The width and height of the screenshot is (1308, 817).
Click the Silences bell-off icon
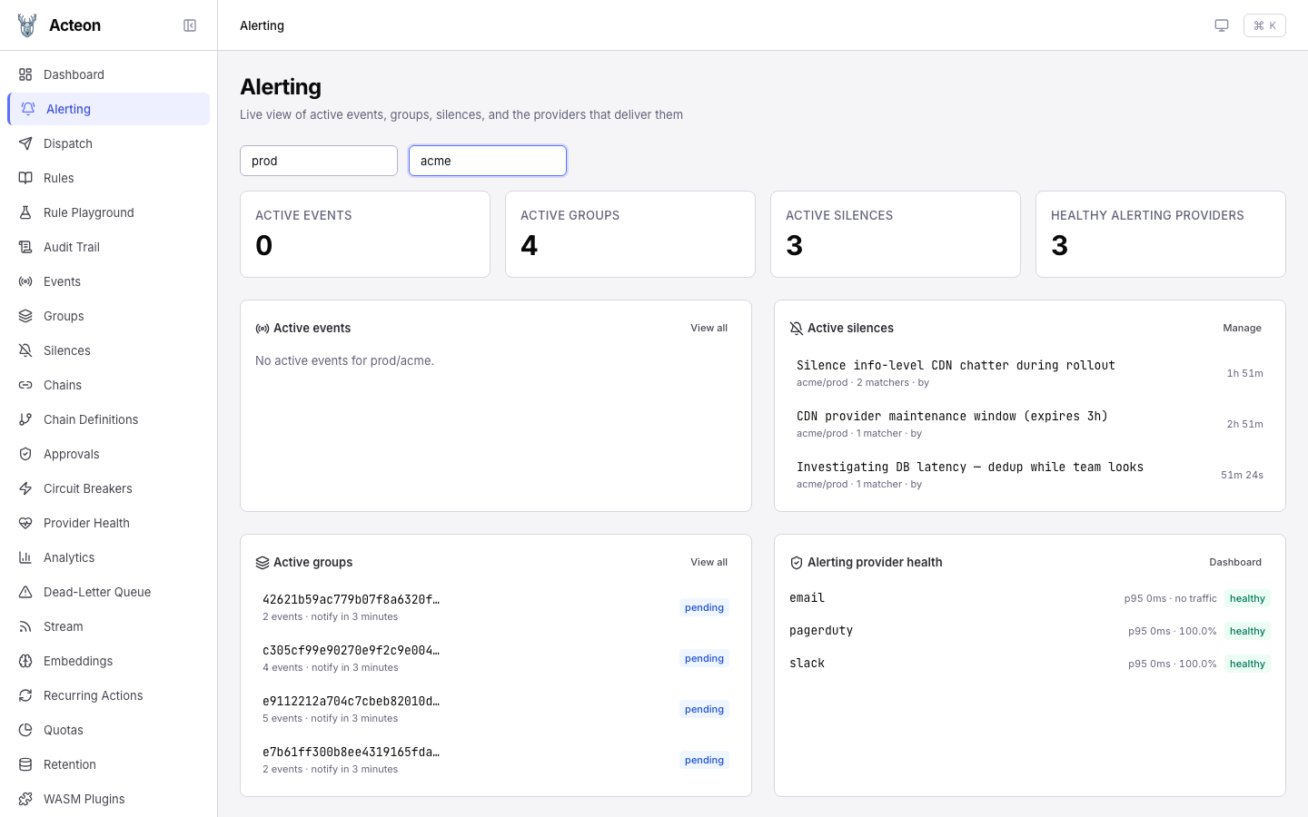[25, 350]
